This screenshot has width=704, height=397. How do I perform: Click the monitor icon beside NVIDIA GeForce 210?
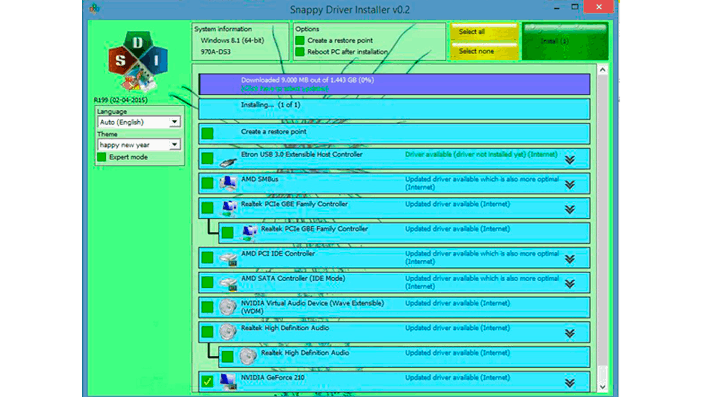click(228, 382)
